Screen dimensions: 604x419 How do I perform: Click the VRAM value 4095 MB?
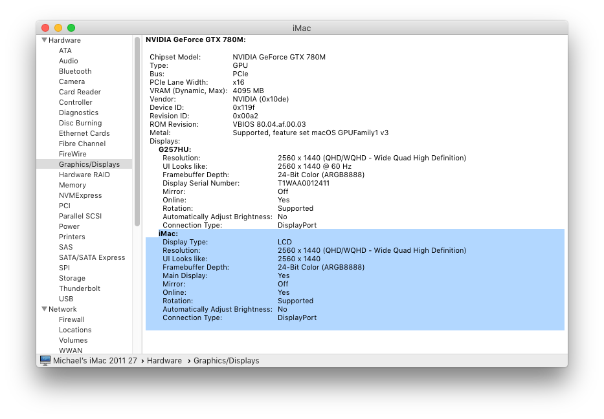248,91
